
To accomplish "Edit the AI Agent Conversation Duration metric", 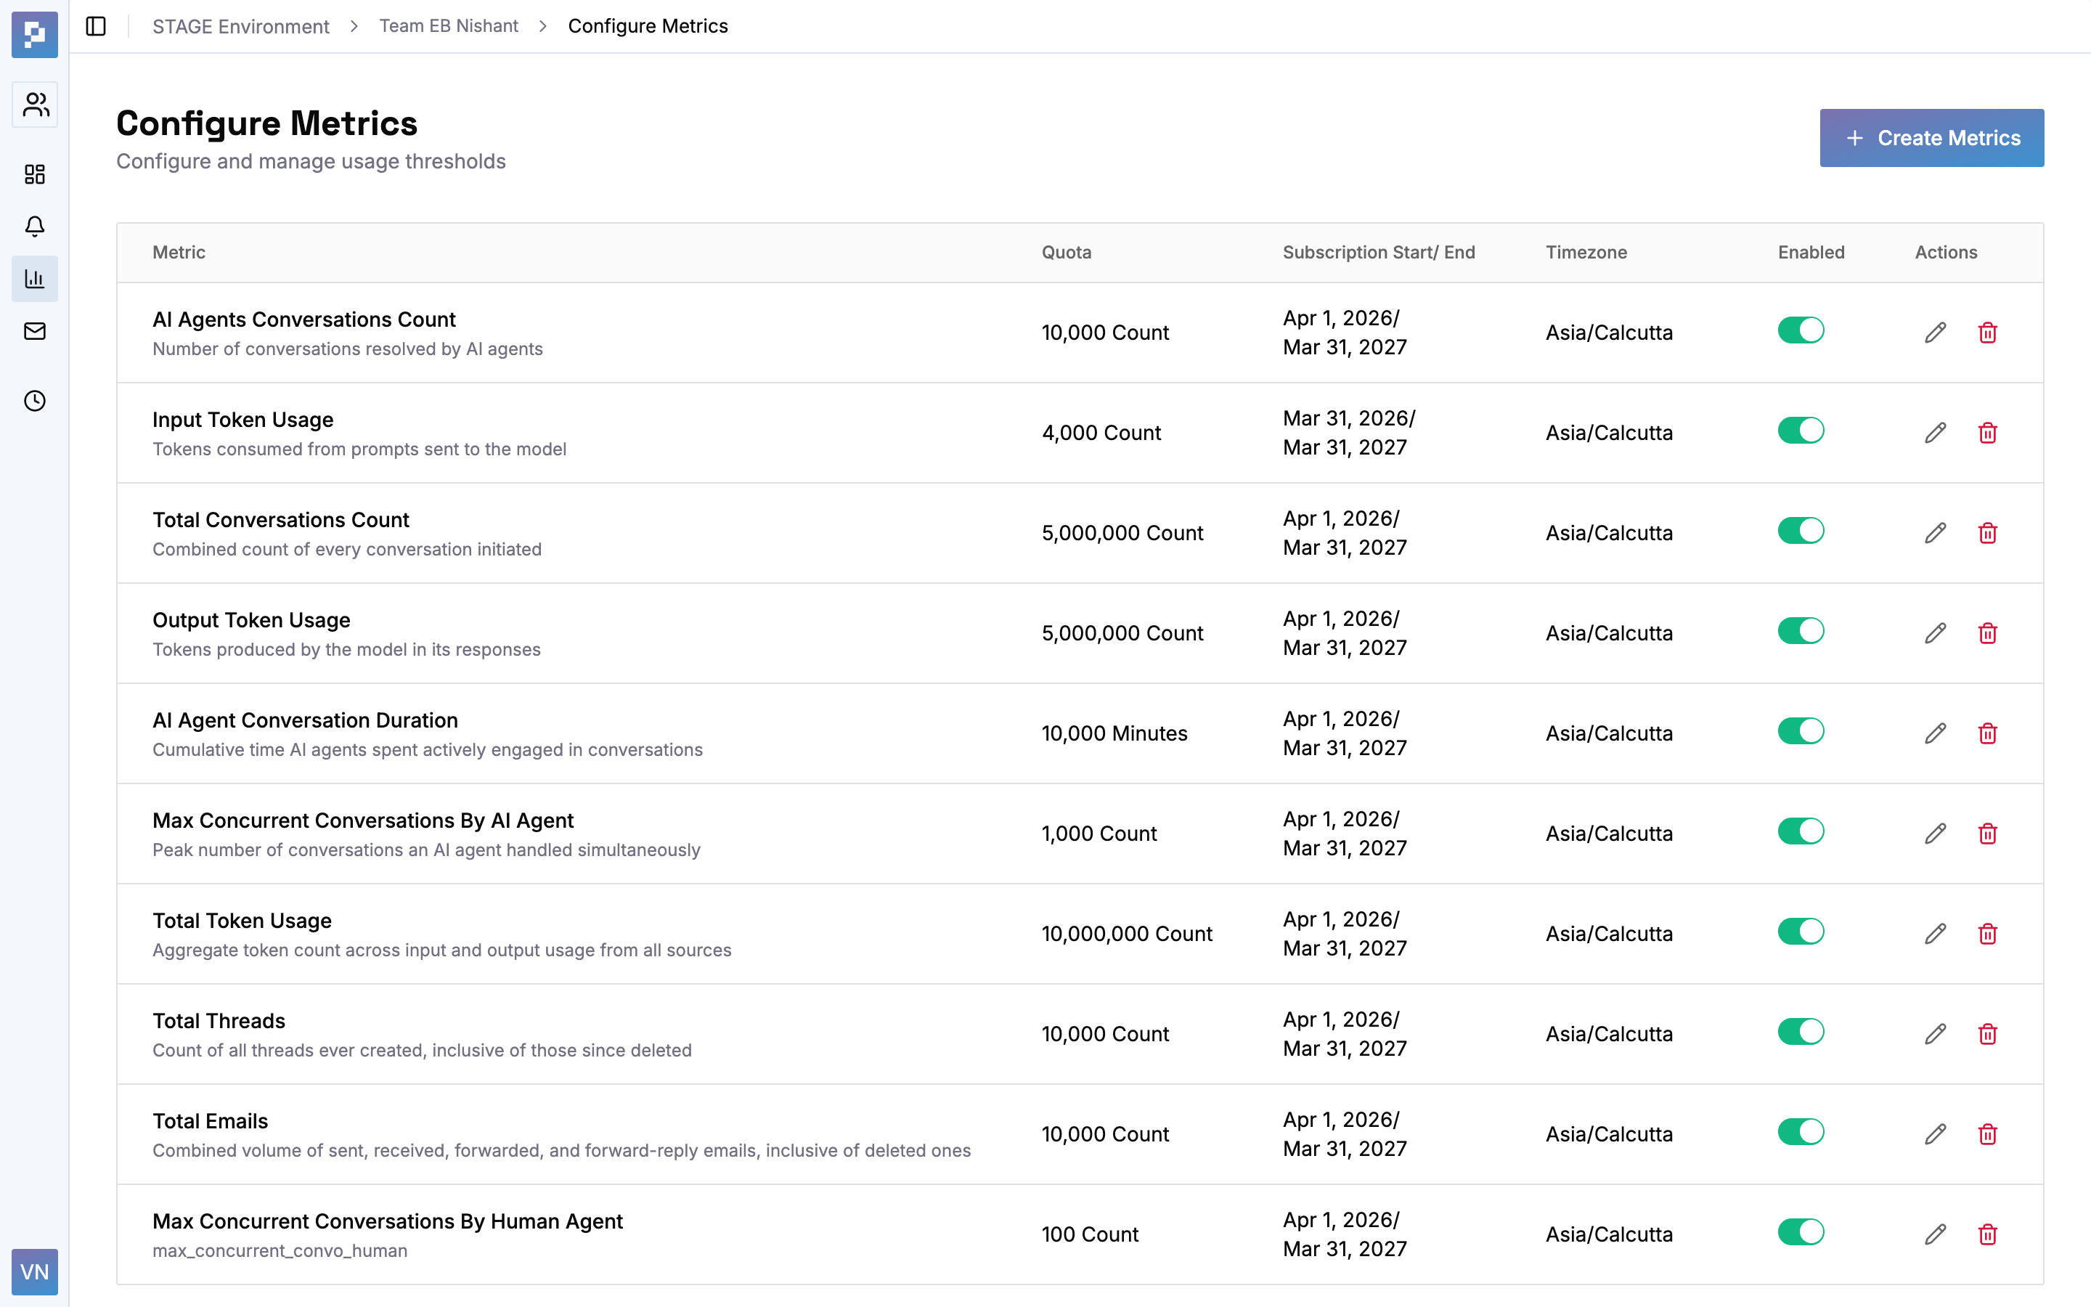I will pos(1936,733).
